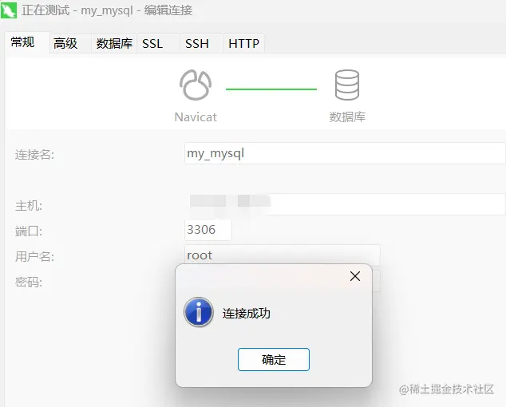Viewport: 506px width, 407px height.
Task: Switch to the SSH tab
Action: 201,43
